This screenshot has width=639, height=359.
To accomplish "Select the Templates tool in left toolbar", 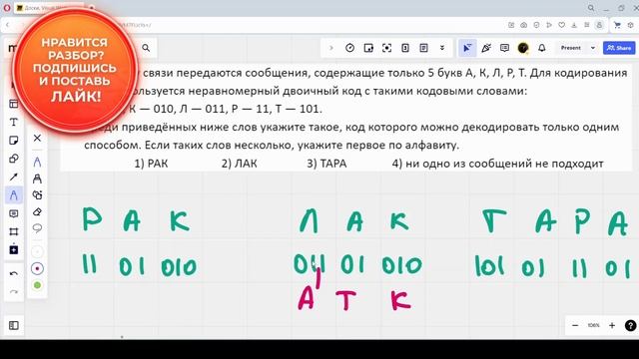I will (13, 104).
